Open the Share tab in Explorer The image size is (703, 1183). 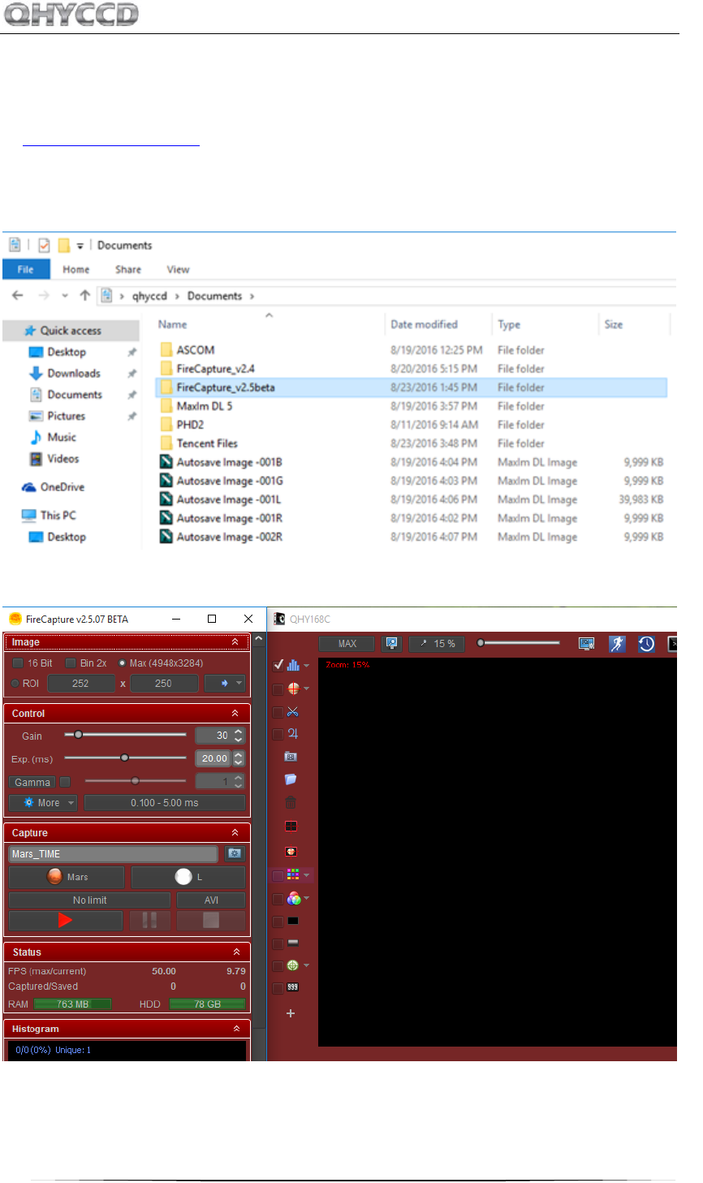coord(128,270)
